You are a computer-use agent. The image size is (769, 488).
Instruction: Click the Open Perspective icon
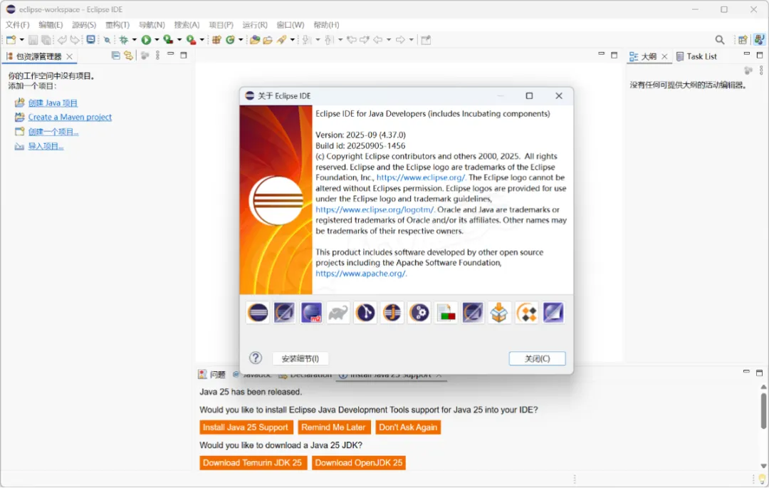[743, 40]
